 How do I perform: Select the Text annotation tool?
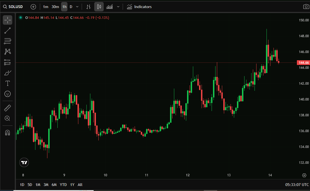8,83
